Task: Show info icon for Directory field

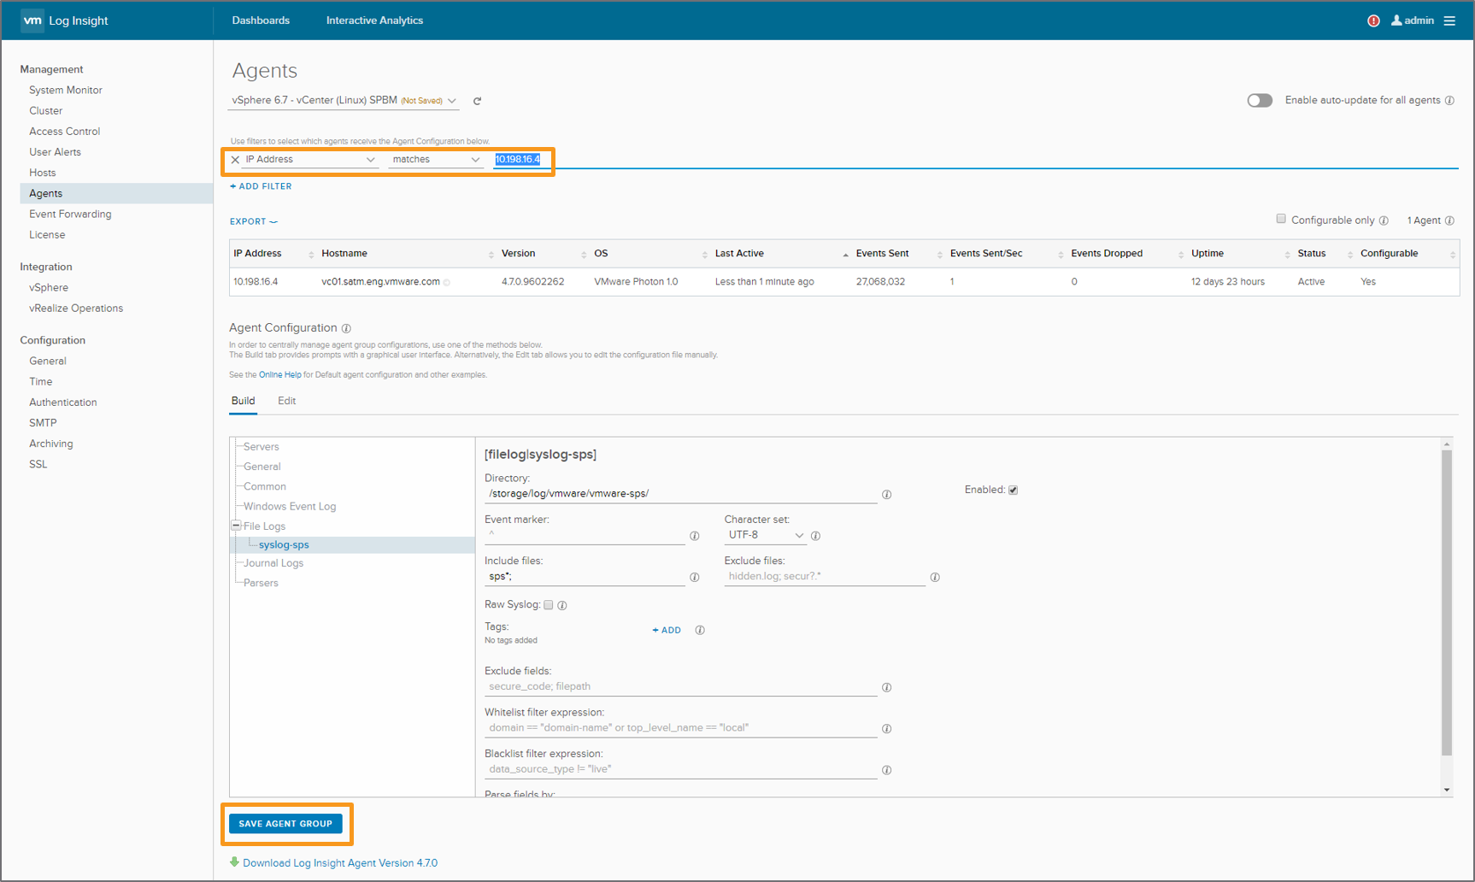Action: pos(886,495)
